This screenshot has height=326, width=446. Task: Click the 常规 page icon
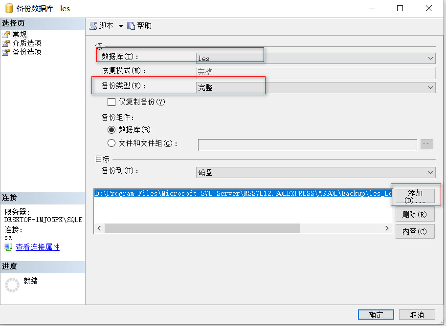(x=6, y=35)
